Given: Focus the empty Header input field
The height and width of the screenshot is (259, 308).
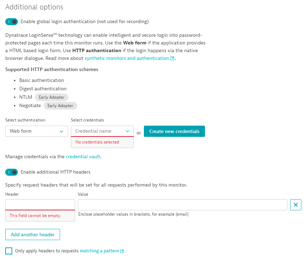Looking at the screenshot, I should pos(40,204).
